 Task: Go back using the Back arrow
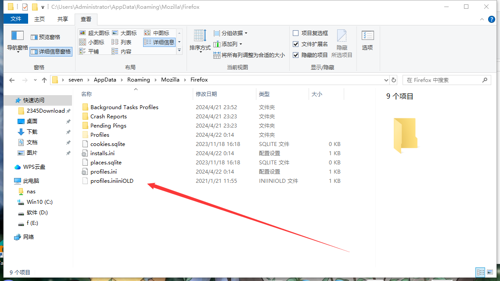tap(12, 80)
